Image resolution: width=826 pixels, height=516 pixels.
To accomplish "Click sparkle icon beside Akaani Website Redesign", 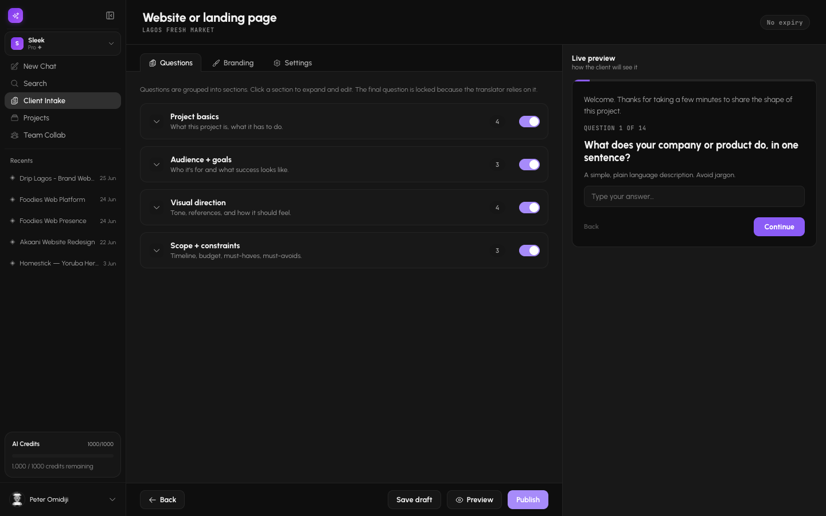I will pyautogui.click(x=13, y=242).
